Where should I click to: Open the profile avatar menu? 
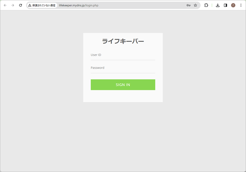point(233,5)
